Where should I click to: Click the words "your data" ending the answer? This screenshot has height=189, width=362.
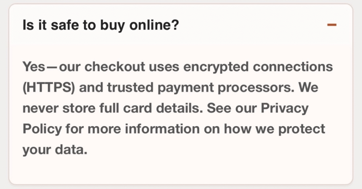click(x=54, y=150)
